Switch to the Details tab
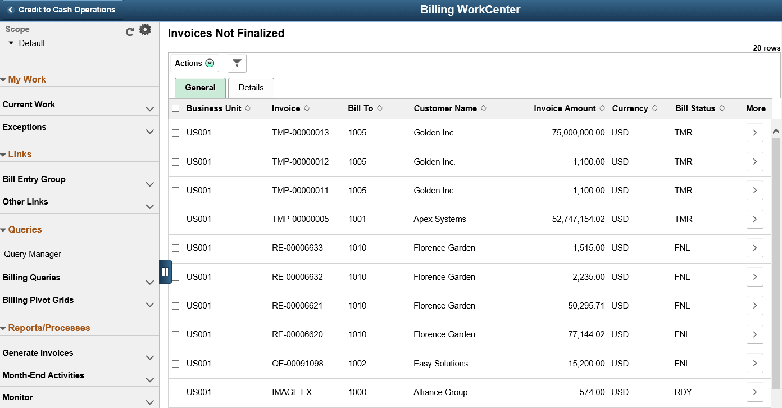Screen dimensions: 782x408 [x=251, y=88]
